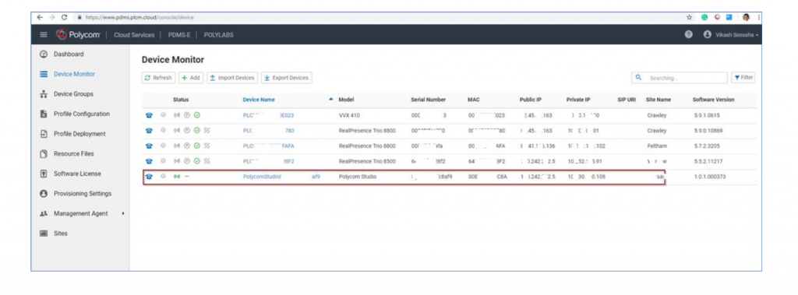Click the user avatar icon in header
This screenshot has width=798, height=295.
pos(707,35)
